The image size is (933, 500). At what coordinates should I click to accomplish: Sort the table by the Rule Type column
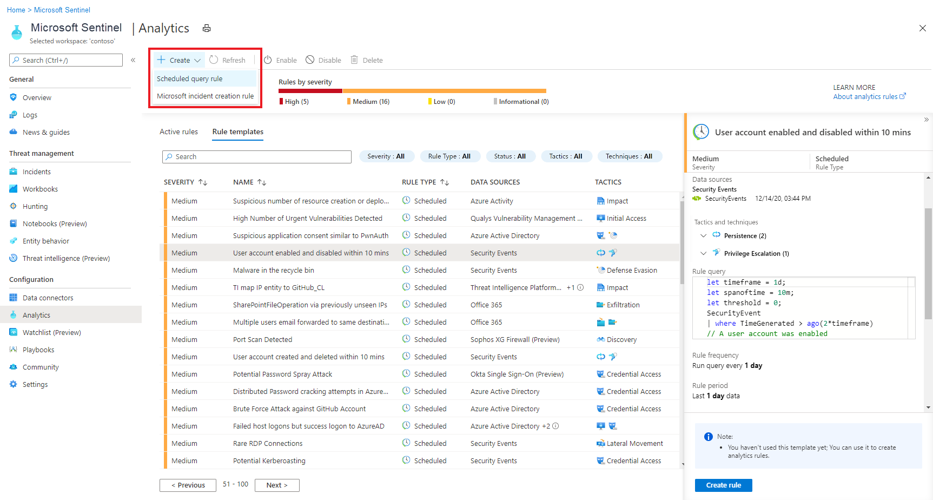[445, 182]
